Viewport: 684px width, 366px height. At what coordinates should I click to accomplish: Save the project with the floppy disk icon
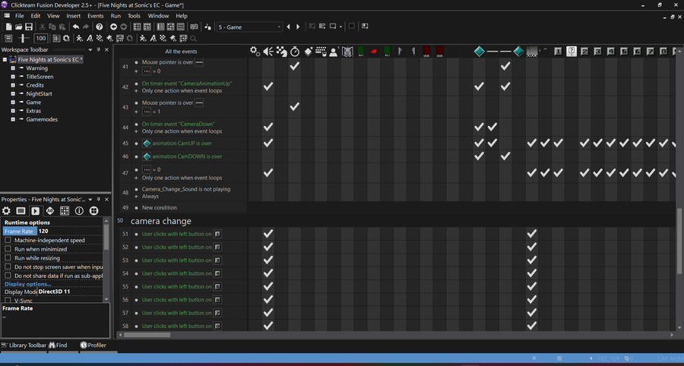29,27
